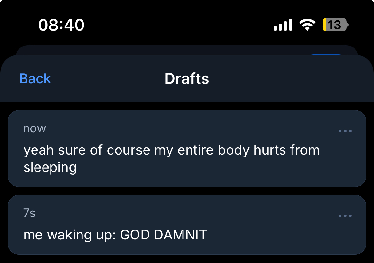Tap 'GOD DAMNIT' text in the second draft
Viewport: 374px width, 263px height.
click(x=164, y=235)
